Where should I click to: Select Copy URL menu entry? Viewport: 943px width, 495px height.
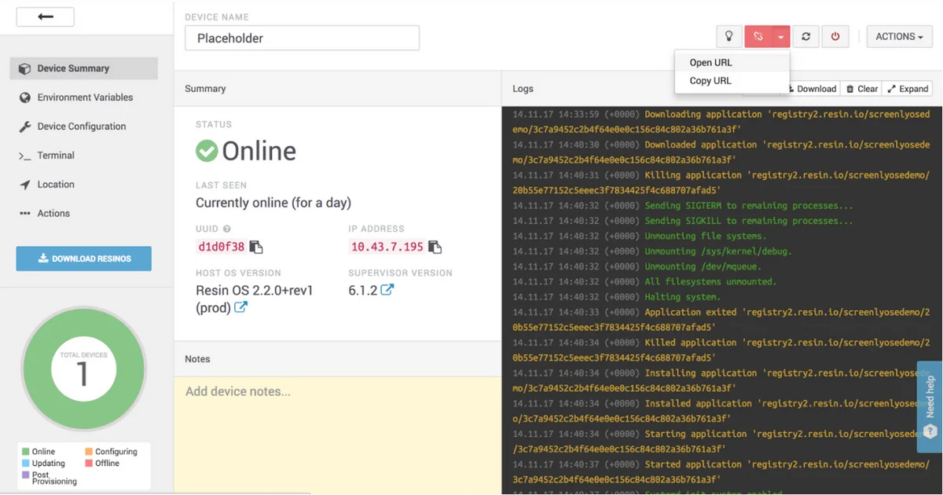[710, 81]
